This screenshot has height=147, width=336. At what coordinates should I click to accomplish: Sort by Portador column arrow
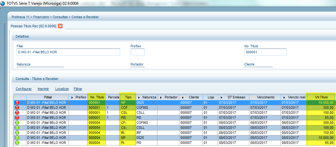pyautogui.click(x=161, y=97)
